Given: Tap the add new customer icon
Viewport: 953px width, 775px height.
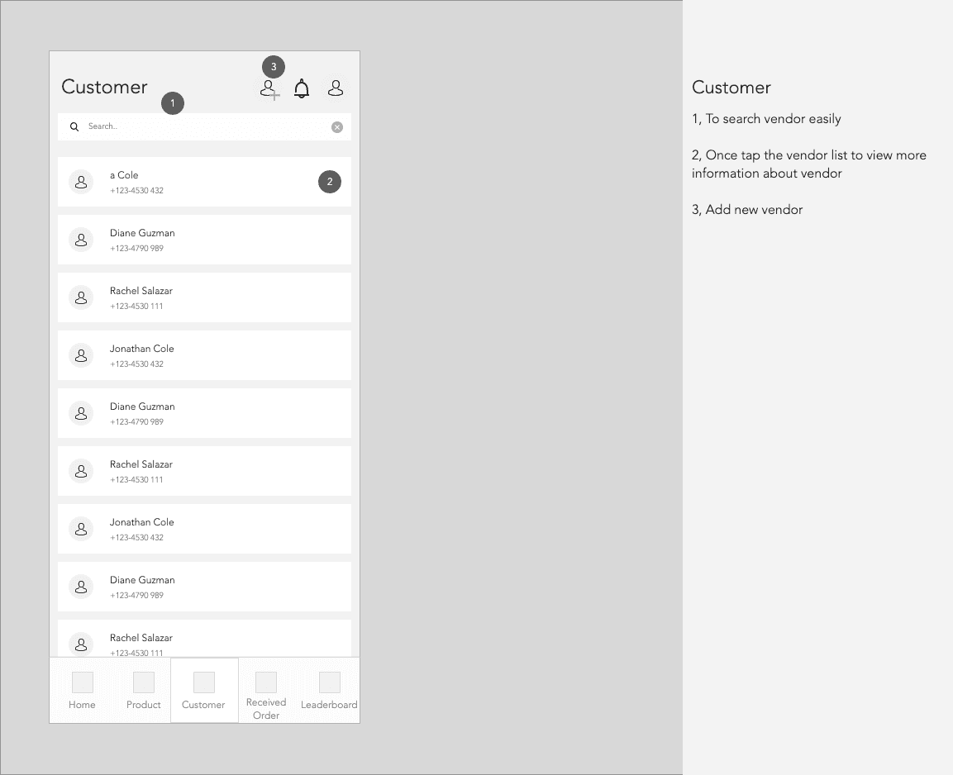Looking at the screenshot, I should [x=269, y=90].
